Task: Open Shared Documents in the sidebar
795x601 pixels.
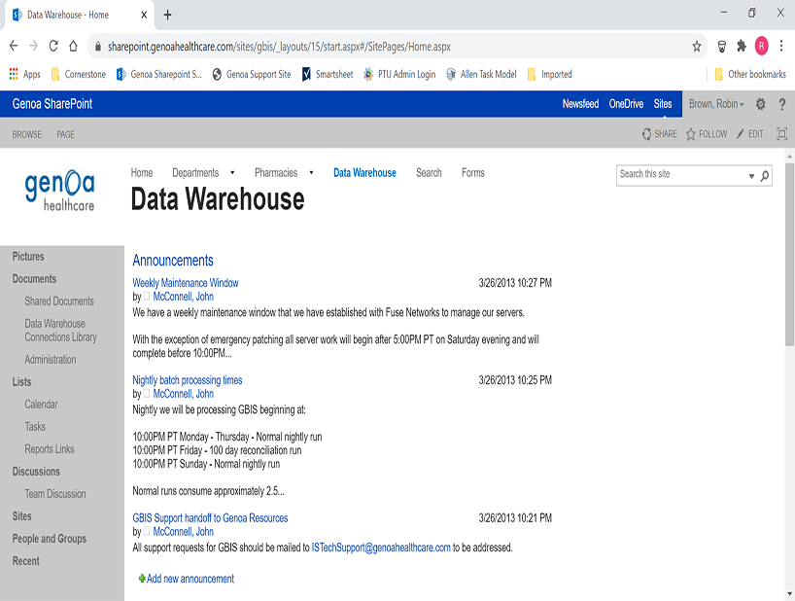Action: pos(59,301)
